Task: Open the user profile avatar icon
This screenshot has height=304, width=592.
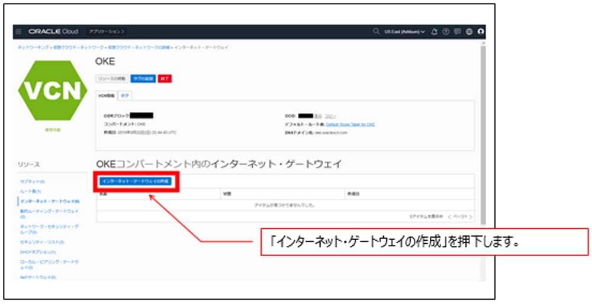Action: [481, 32]
